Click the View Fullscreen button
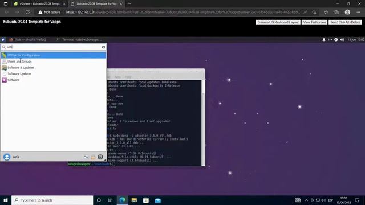 (x=314, y=22)
